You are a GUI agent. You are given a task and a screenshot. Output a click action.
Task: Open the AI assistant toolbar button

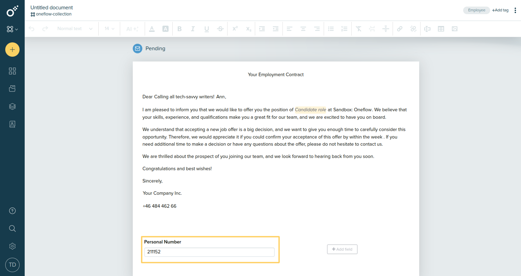132,29
